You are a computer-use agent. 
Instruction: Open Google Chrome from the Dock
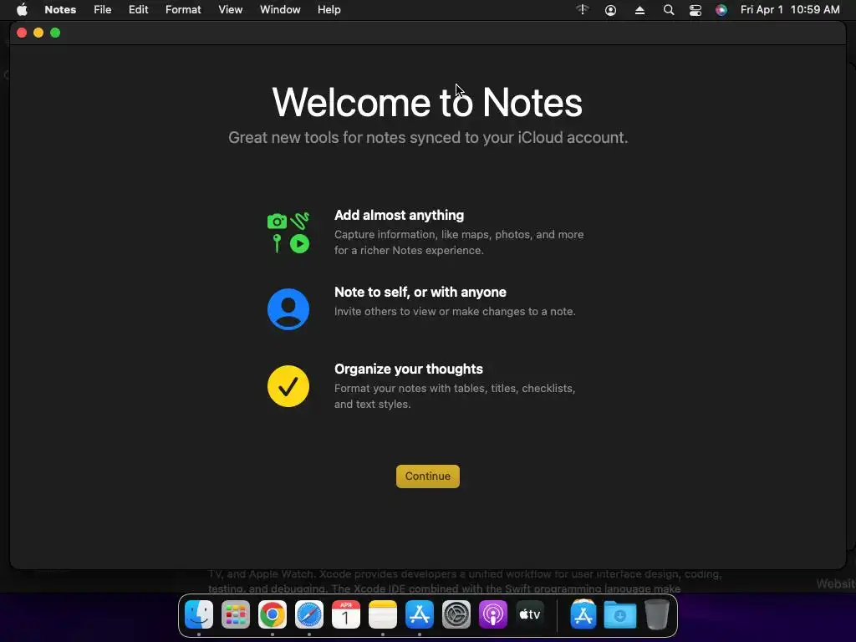pyautogui.click(x=273, y=614)
